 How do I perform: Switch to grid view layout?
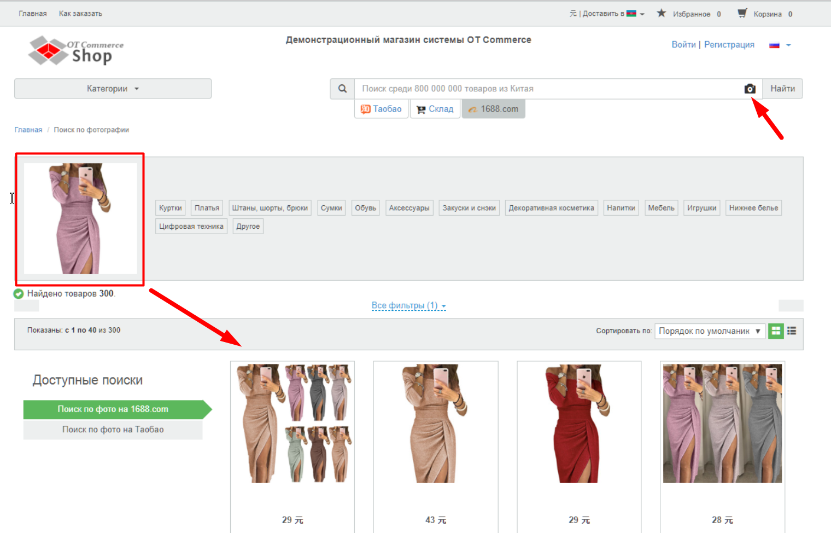[x=776, y=331]
